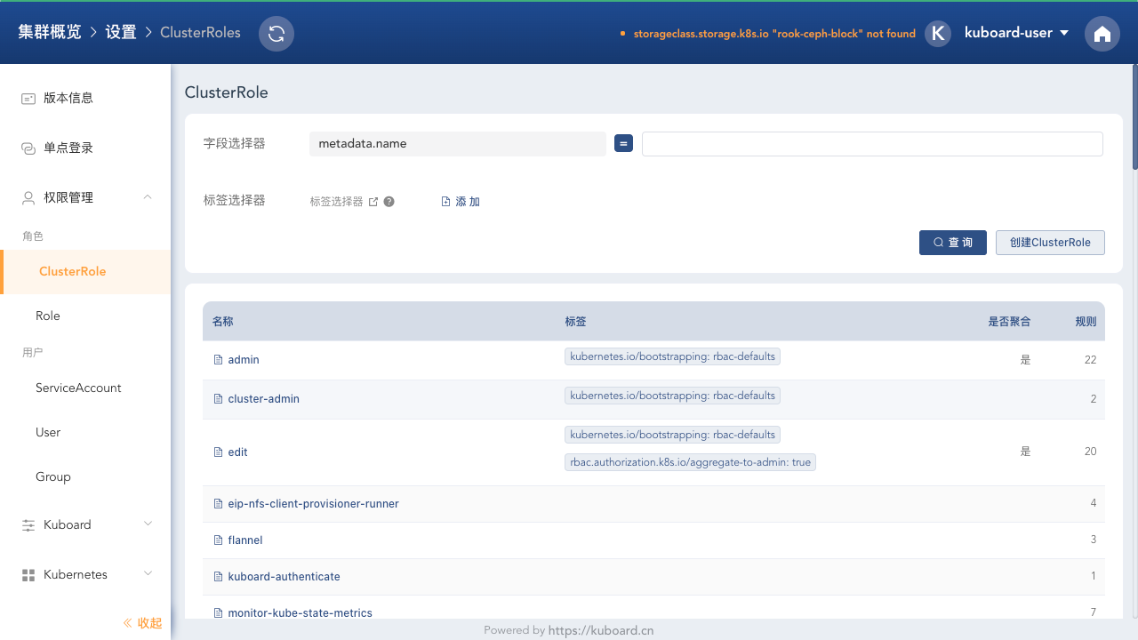
Task: Expand the Kuboard menu chevron
Action: (148, 524)
